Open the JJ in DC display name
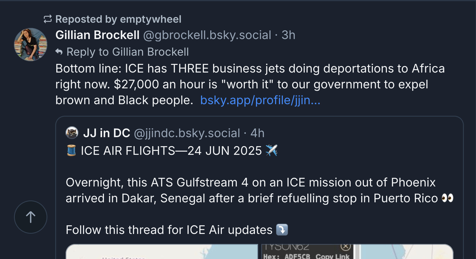 (x=107, y=133)
